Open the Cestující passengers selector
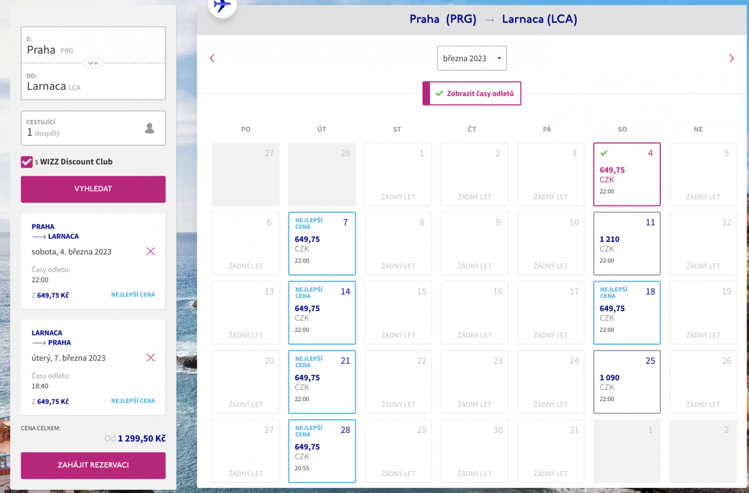This screenshot has height=493, width=749. click(x=93, y=128)
